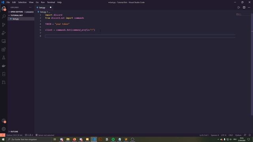Open the Search view in activity bar
253x142 pixels.
click(x=4, y=17)
